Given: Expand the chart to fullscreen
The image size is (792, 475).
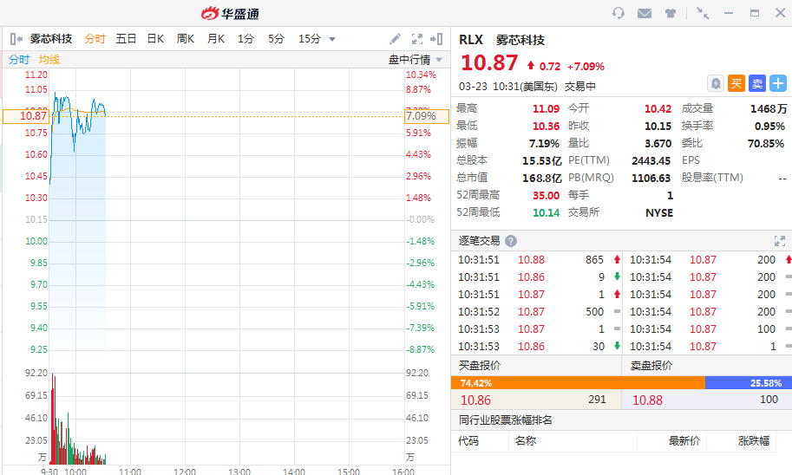Looking at the screenshot, I should coord(417,39).
